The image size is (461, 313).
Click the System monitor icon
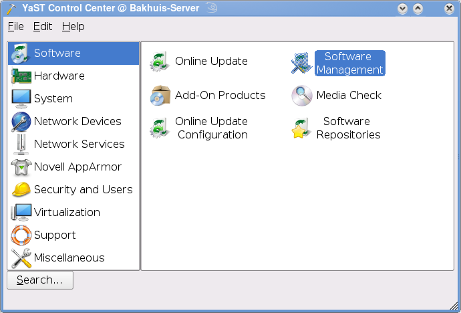(21, 98)
